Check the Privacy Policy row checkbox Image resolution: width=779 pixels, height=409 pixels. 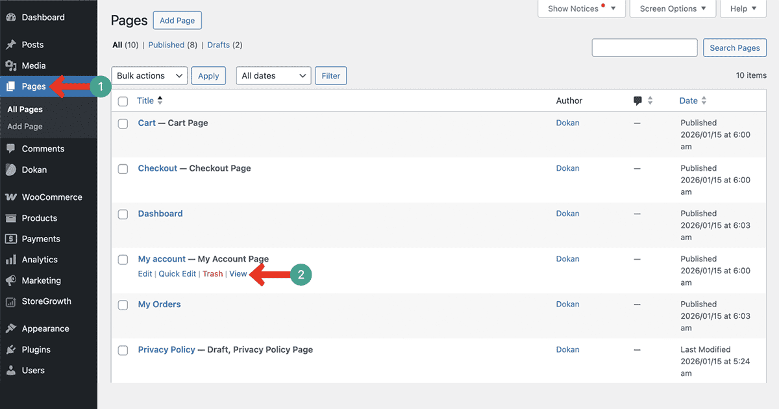pyautogui.click(x=123, y=350)
